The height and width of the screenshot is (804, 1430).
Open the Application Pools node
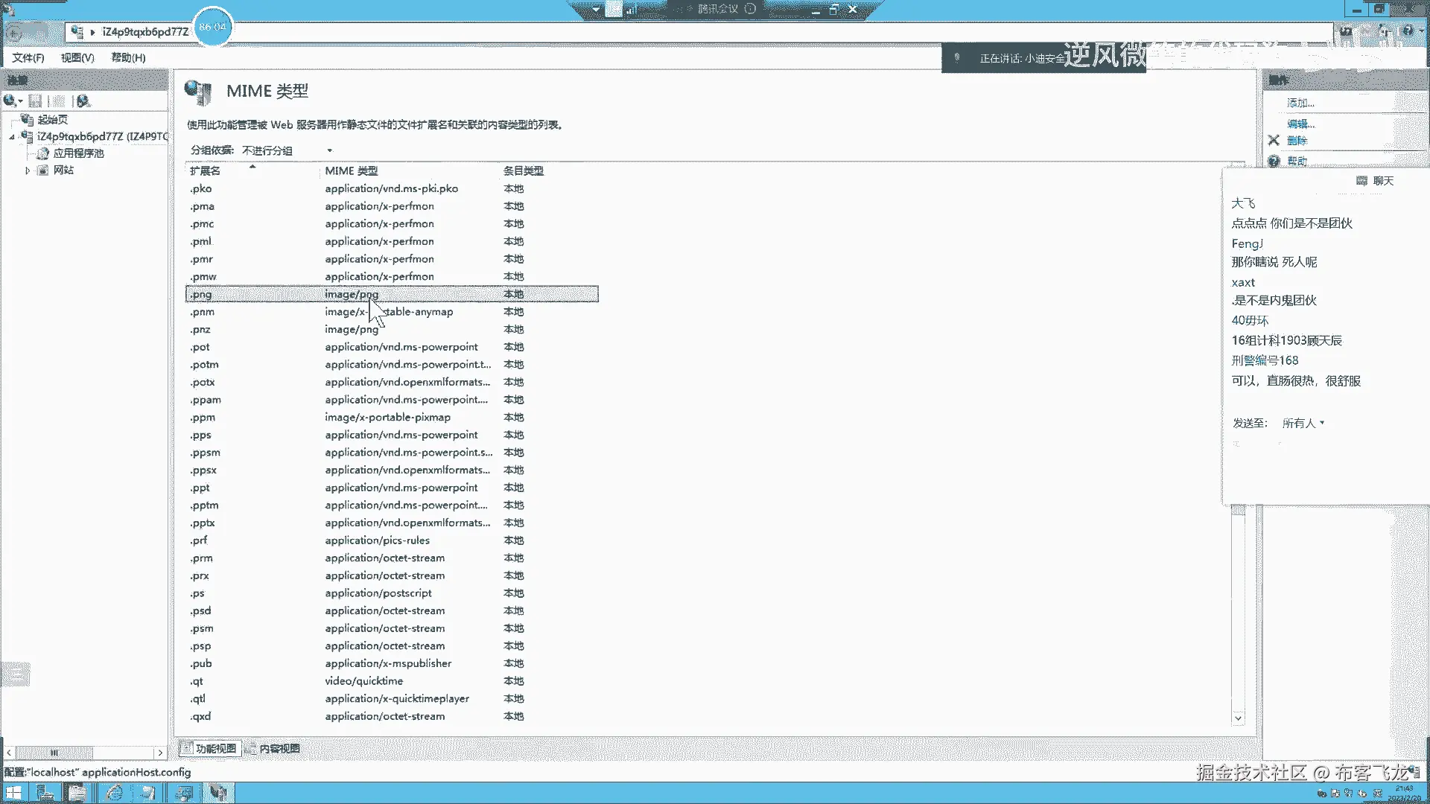(x=78, y=153)
